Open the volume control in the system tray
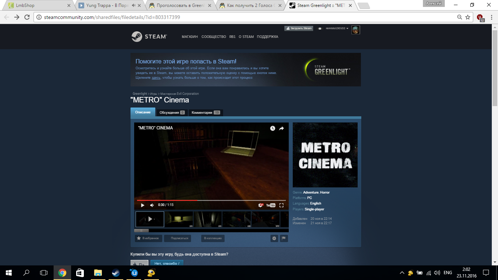The image size is (498, 280). [437, 273]
